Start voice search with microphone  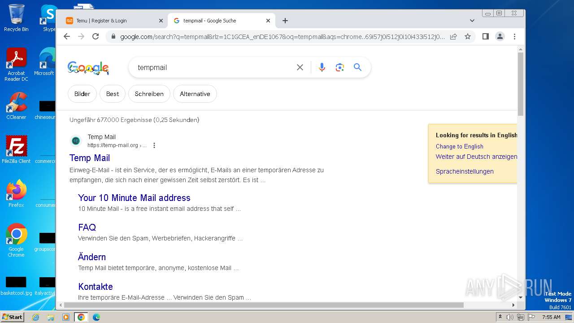[x=322, y=67]
